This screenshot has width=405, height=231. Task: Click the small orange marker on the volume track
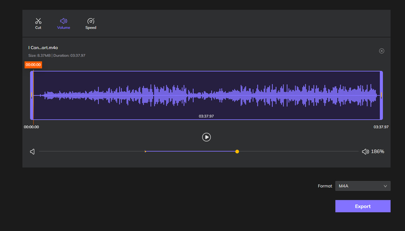point(145,151)
